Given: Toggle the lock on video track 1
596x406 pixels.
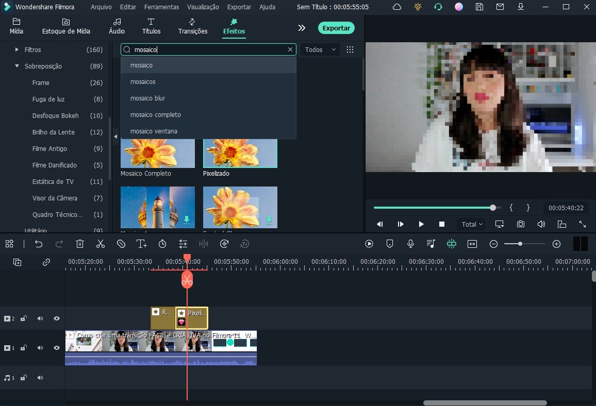Looking at the screenshot, I should [24, 348].
